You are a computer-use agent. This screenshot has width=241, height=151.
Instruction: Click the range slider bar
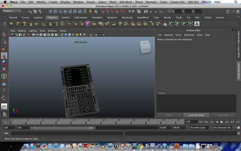click(x=63, y=128)
